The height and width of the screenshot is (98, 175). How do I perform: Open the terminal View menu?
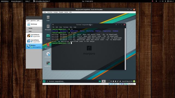[x=61, y=27]
